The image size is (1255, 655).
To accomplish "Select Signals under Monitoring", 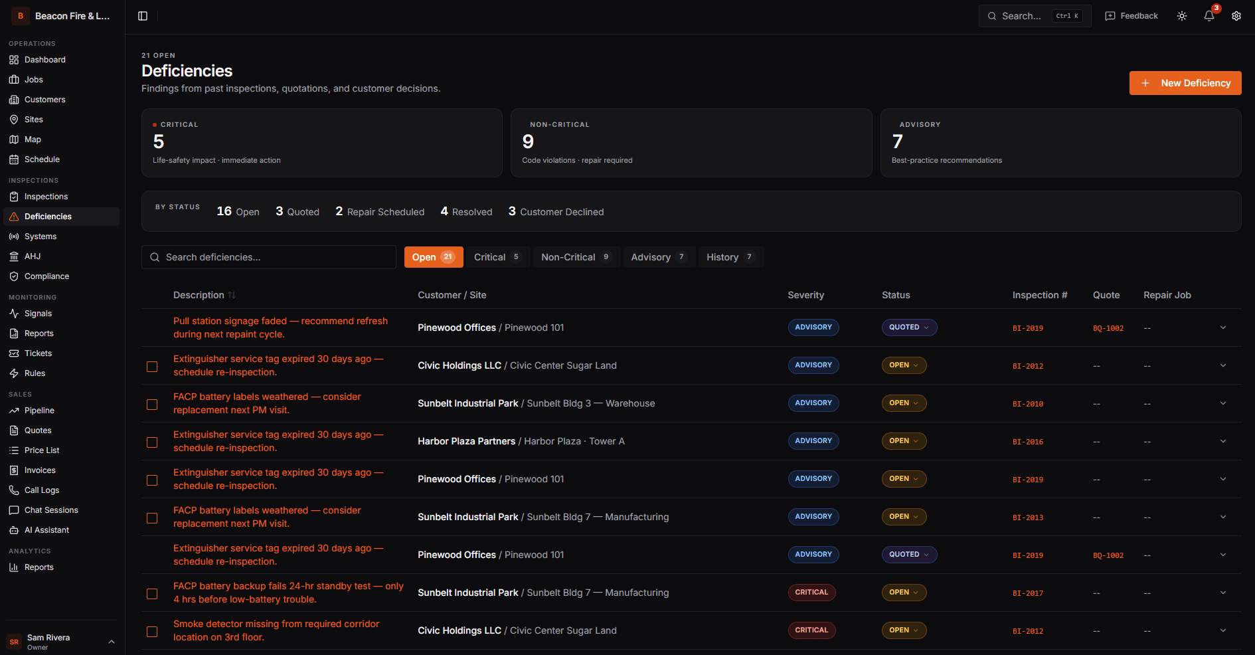I will (37, 313).
